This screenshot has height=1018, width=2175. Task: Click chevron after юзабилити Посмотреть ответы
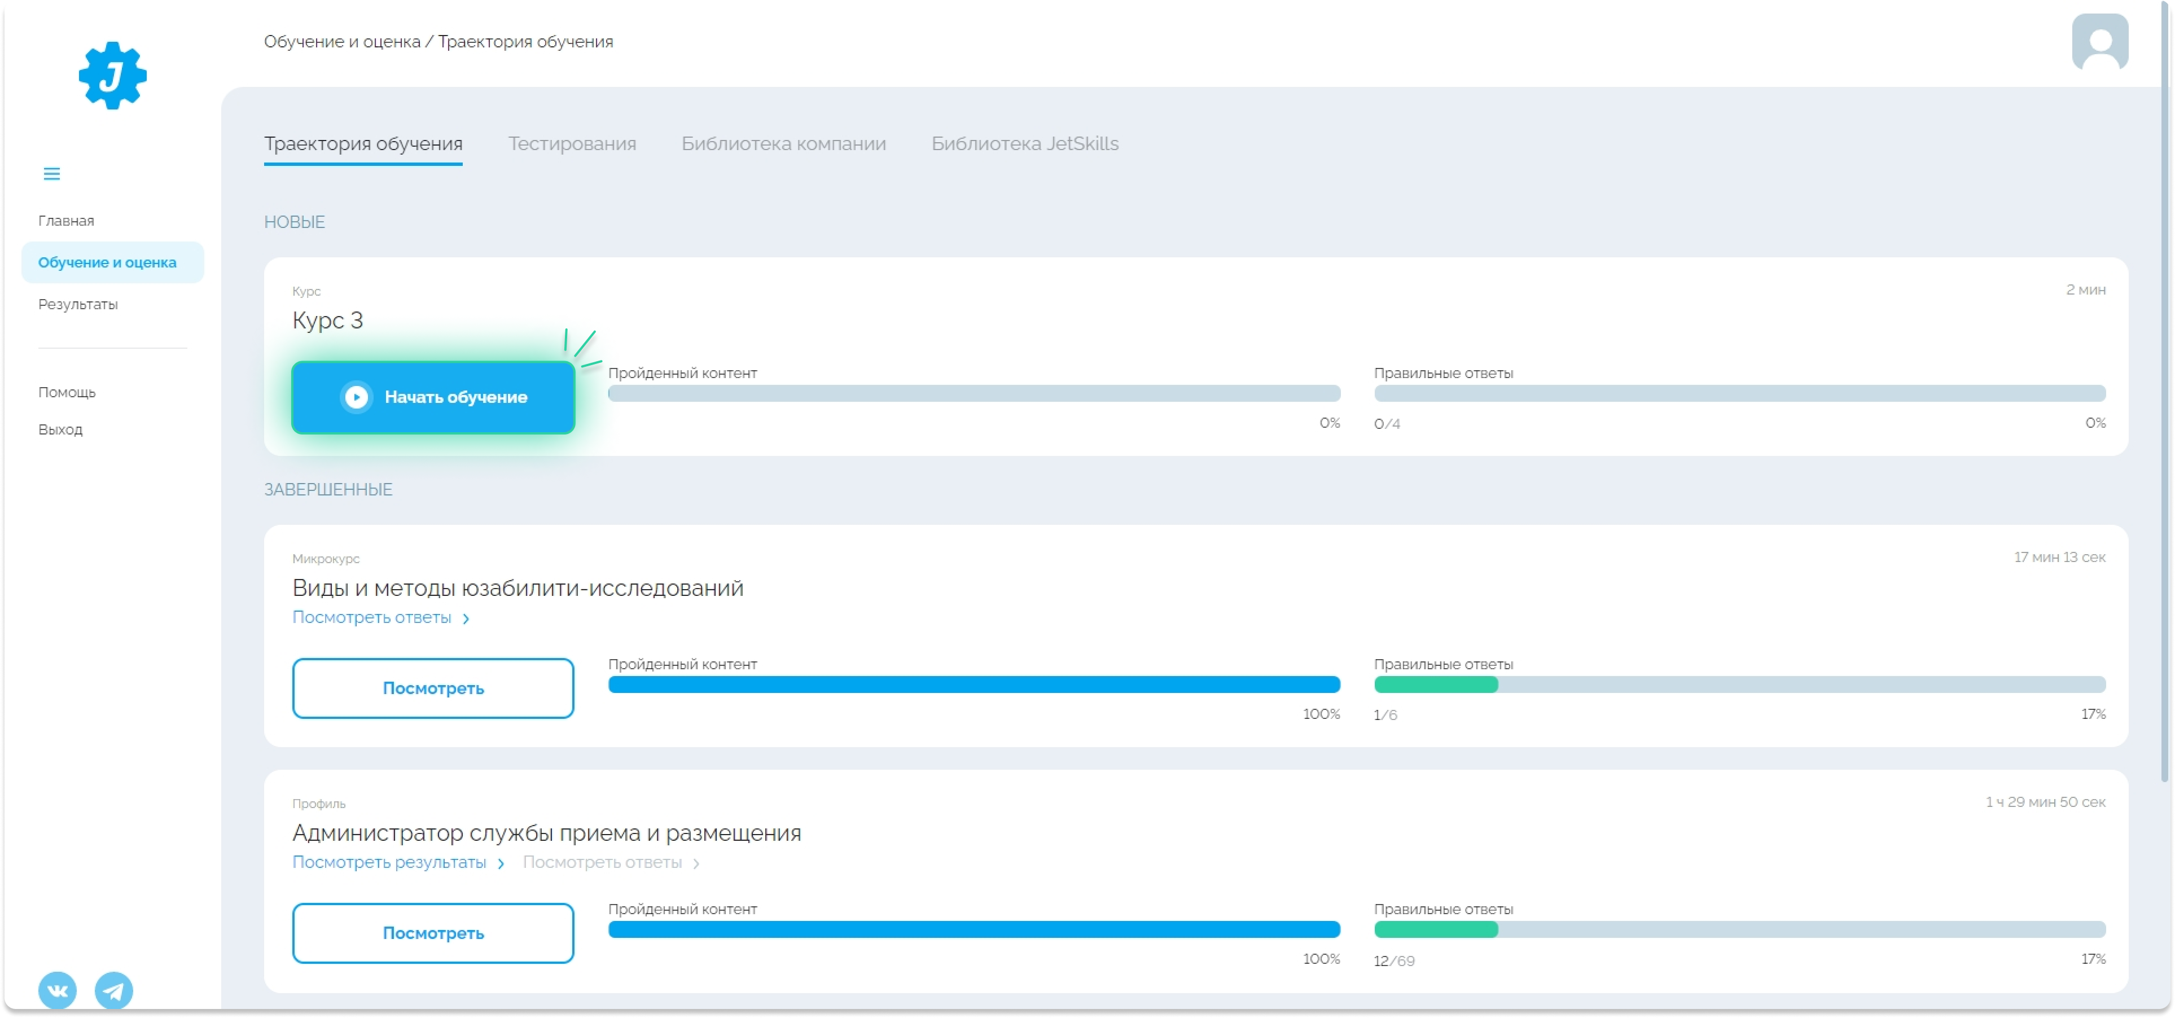[465, 618]
